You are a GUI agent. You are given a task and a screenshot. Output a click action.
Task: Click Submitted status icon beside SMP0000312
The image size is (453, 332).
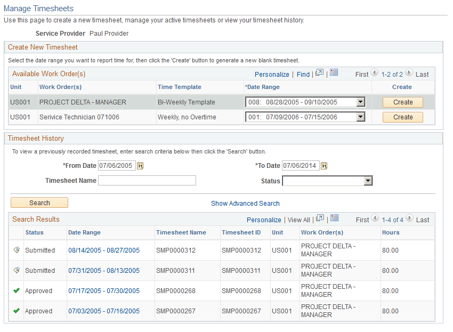(x=16, y=250)
